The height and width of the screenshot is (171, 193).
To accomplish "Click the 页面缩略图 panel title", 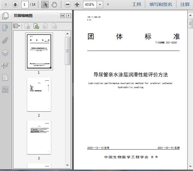I will pyautogui.click(x=23, y=16).
